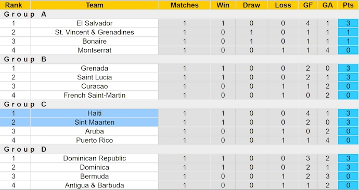Select the Group A section heading
The width and height of the screenshot is (359, 190).
click(25, 15)
